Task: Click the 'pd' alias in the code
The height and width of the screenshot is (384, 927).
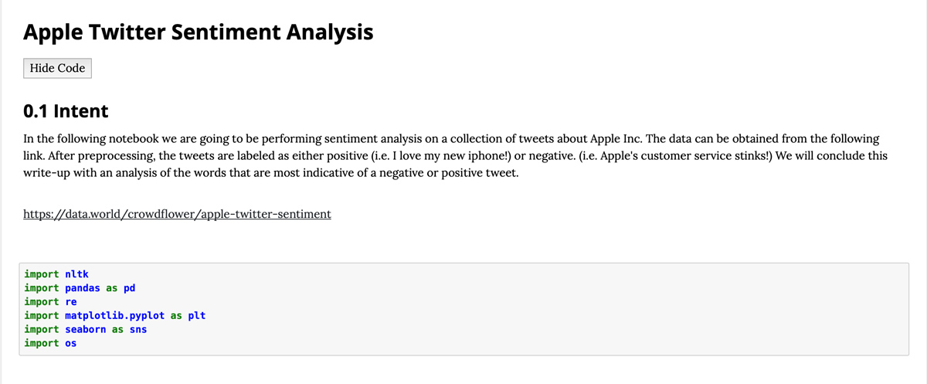Action: point(129,288)
